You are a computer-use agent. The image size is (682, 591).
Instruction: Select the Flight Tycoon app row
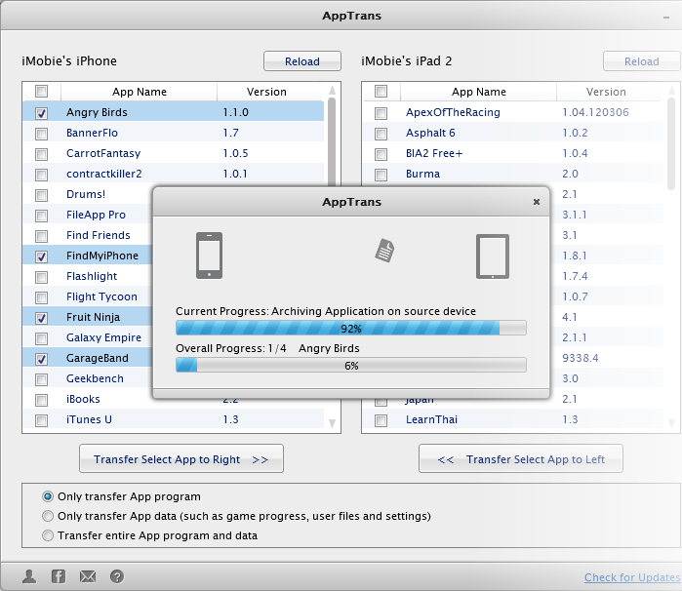(x=87, y=296)
